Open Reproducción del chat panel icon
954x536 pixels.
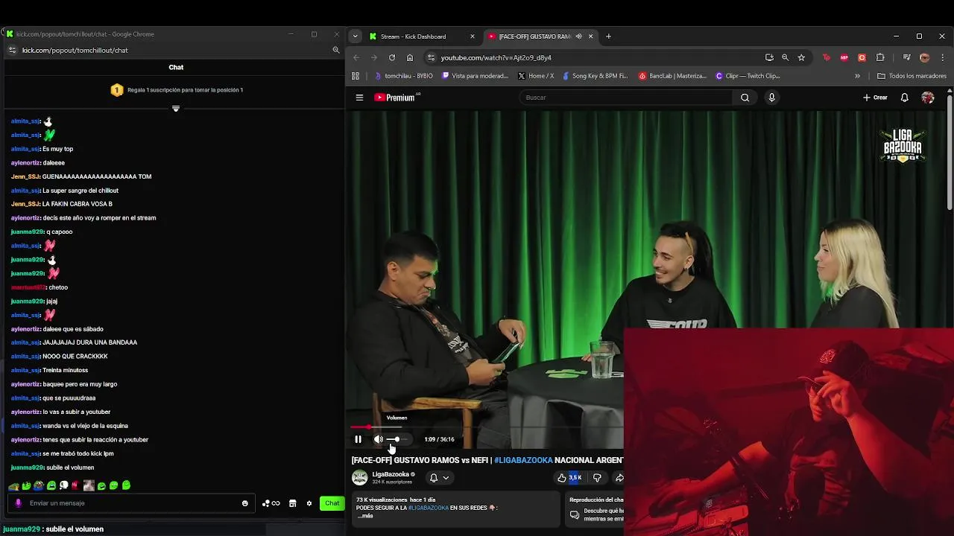coord(575,514)
